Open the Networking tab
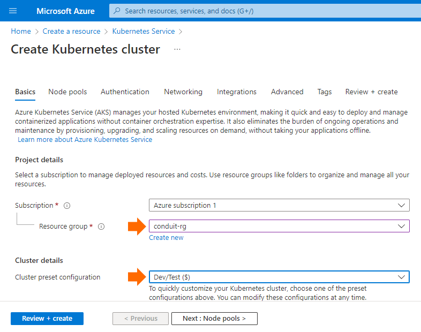Image resolution: width=421 pixels, height=332 pixels. [183, 92]
